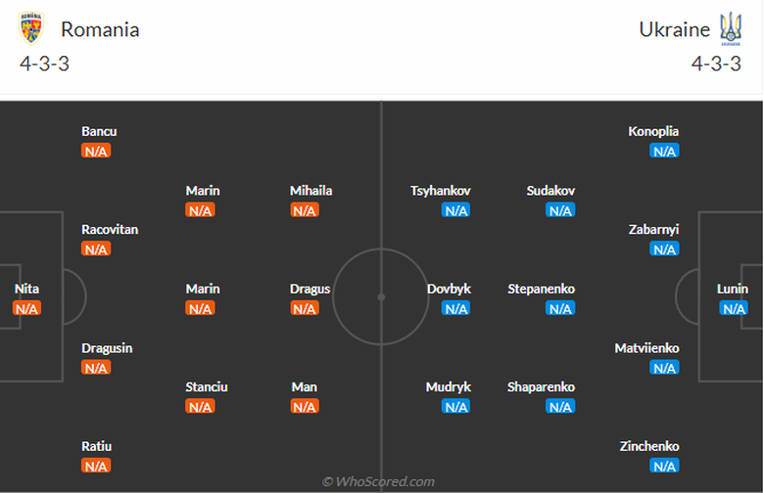Click Sudakov's blue rating badge
This screenshot has width=764, height=493.
pos(560,210)
